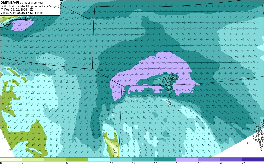The height and width of the screenshot is (165, 264).
Task: Click the legend scale label '22'
Action: (243, 163)
